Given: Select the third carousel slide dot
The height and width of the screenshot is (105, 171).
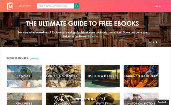Looking at the screenshot, I should (156, 42).
